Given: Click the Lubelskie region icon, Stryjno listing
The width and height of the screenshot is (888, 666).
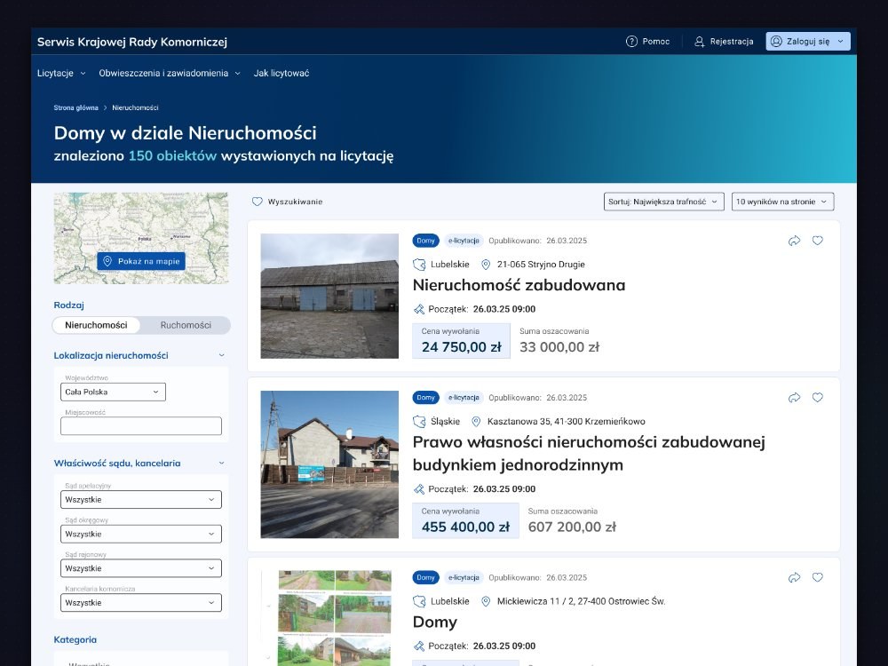Looking at the screenshot, I should tap(419, 265).
